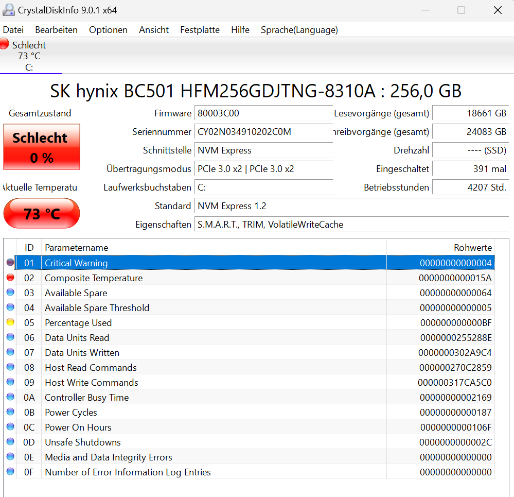Click the Schreibvorgänge value 24083 GB
Image resolution: width=514 pixels, height=497 pixels.
coord(470,132)
